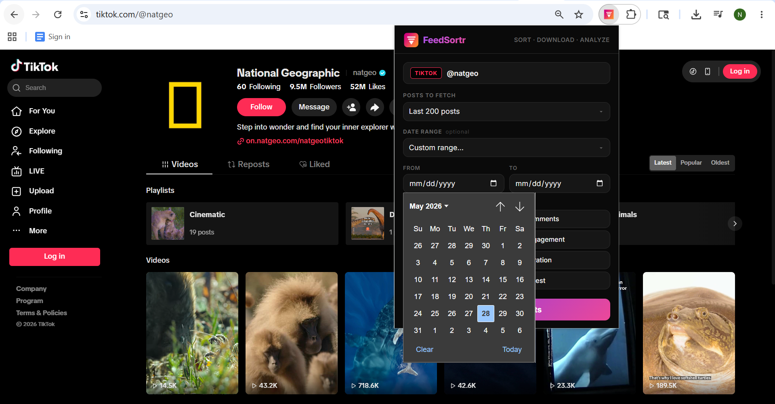Open the browser downloads icon
This screenshot has height=404, width=775.
point(696,15)
